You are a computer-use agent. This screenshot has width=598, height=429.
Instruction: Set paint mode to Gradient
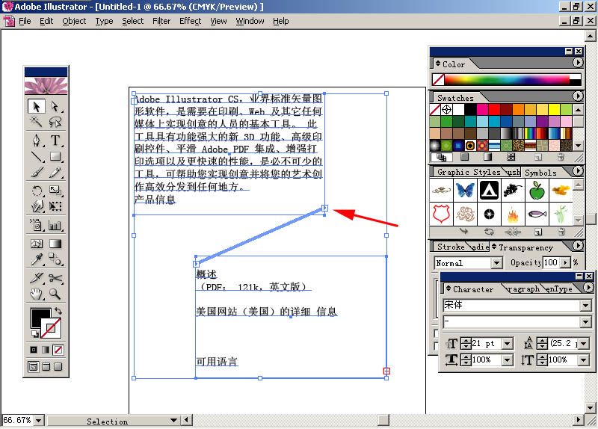(46, 350)
